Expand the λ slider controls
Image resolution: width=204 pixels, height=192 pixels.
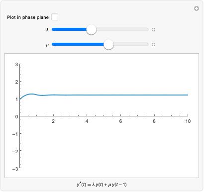click(153, 30)
